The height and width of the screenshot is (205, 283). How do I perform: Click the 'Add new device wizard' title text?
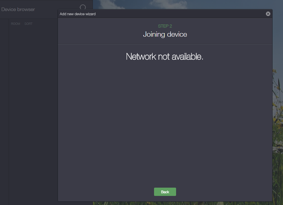coord(78,14)
